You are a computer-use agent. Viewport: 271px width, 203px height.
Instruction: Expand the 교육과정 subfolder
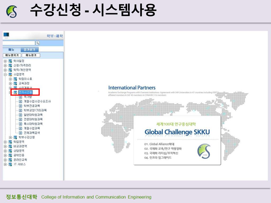coord(10,83)
